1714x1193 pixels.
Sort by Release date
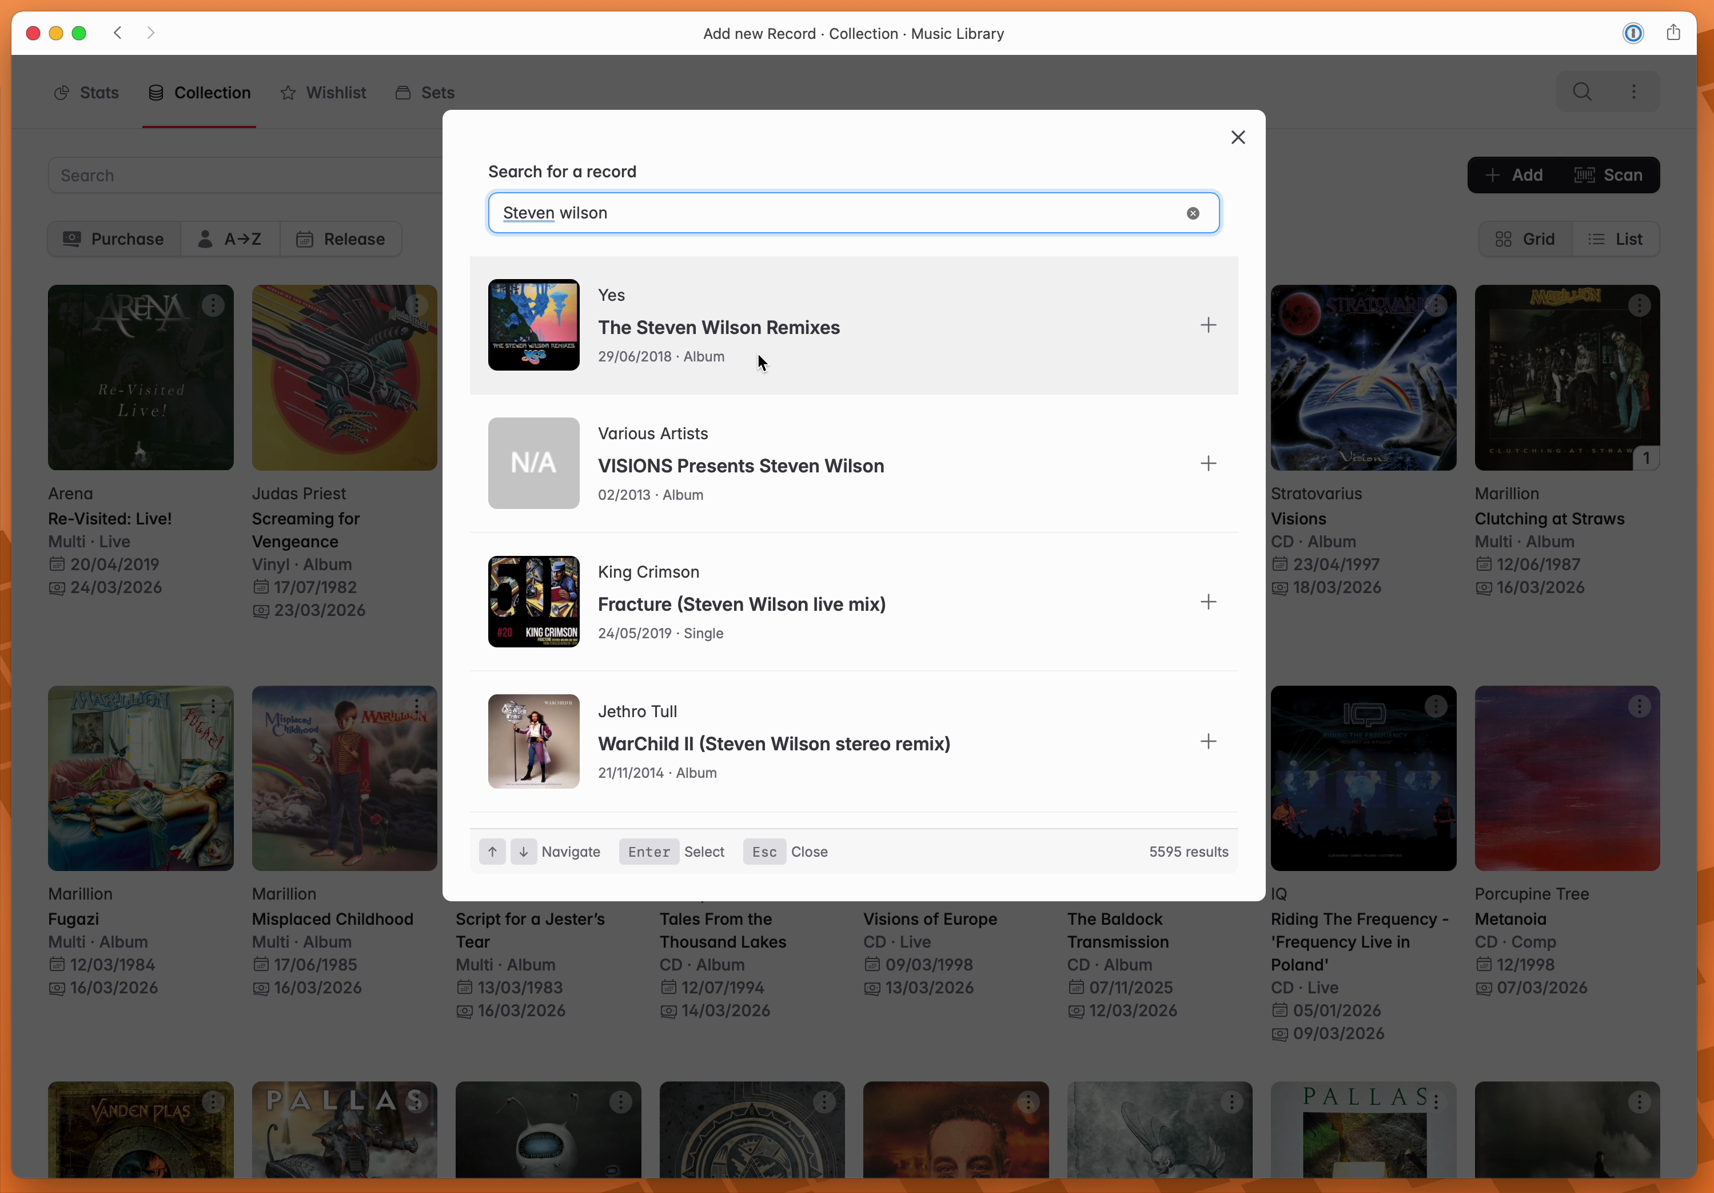click(x=341, y=239)
